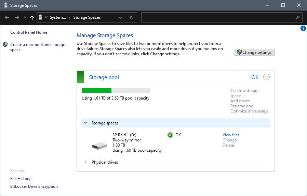Go up one folder level
Image resolution: width=307 pixels, height=196 pixels.
[x=32, y=17]
